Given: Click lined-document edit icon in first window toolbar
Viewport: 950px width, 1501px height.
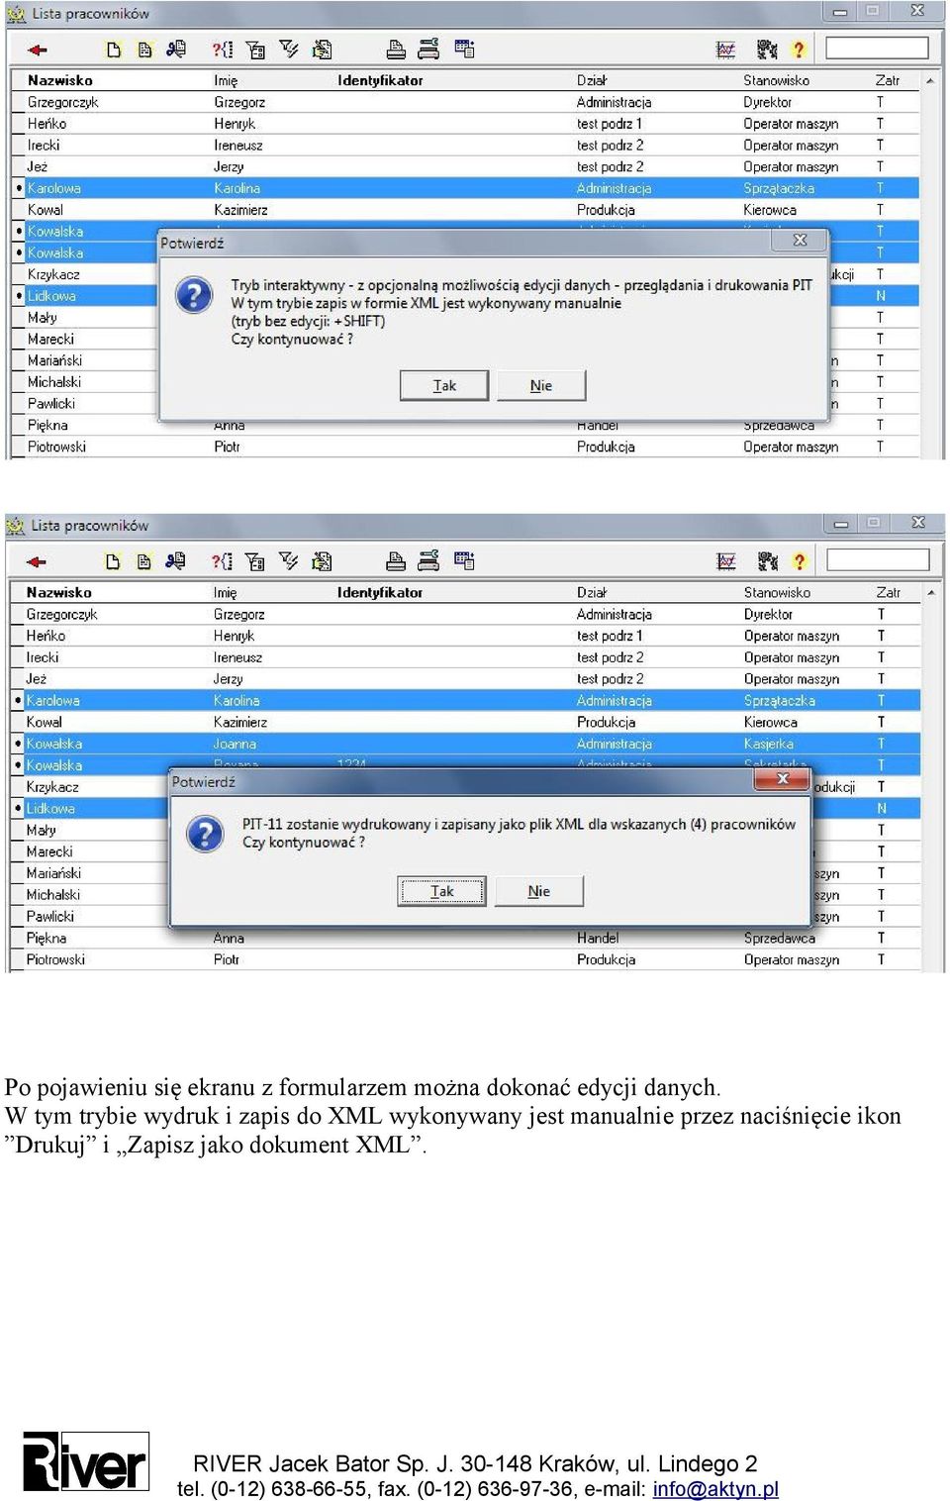Looking at the screenshot, I should (145, 50).
